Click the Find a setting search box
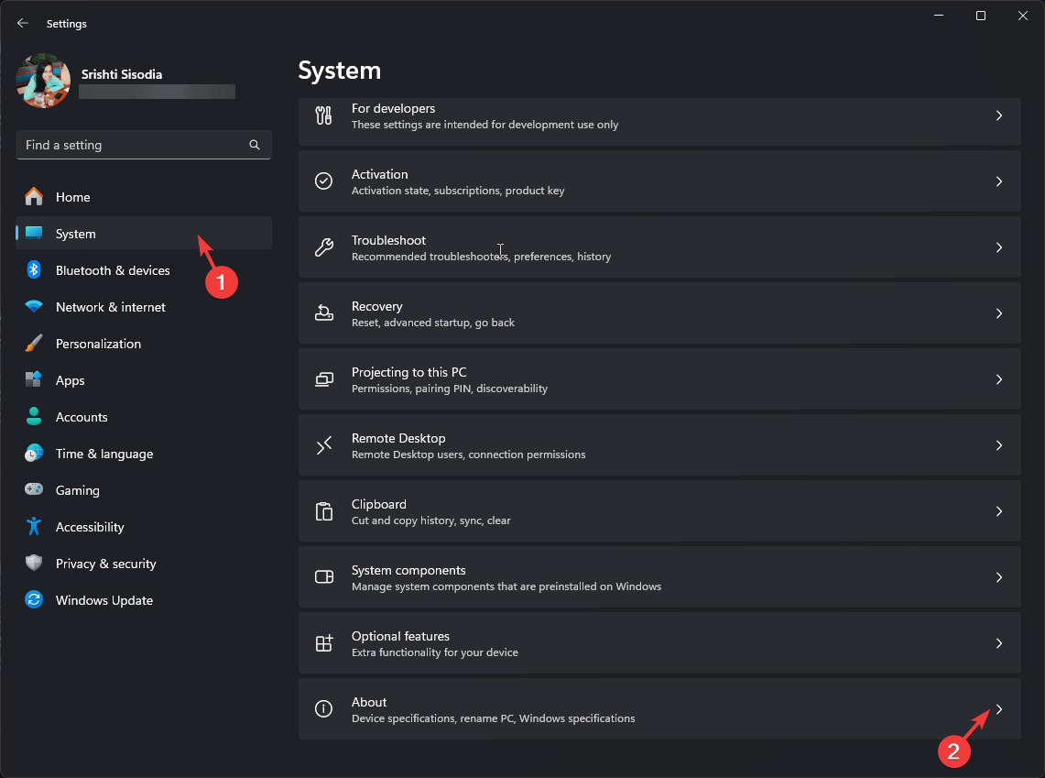 click(143, 145)
